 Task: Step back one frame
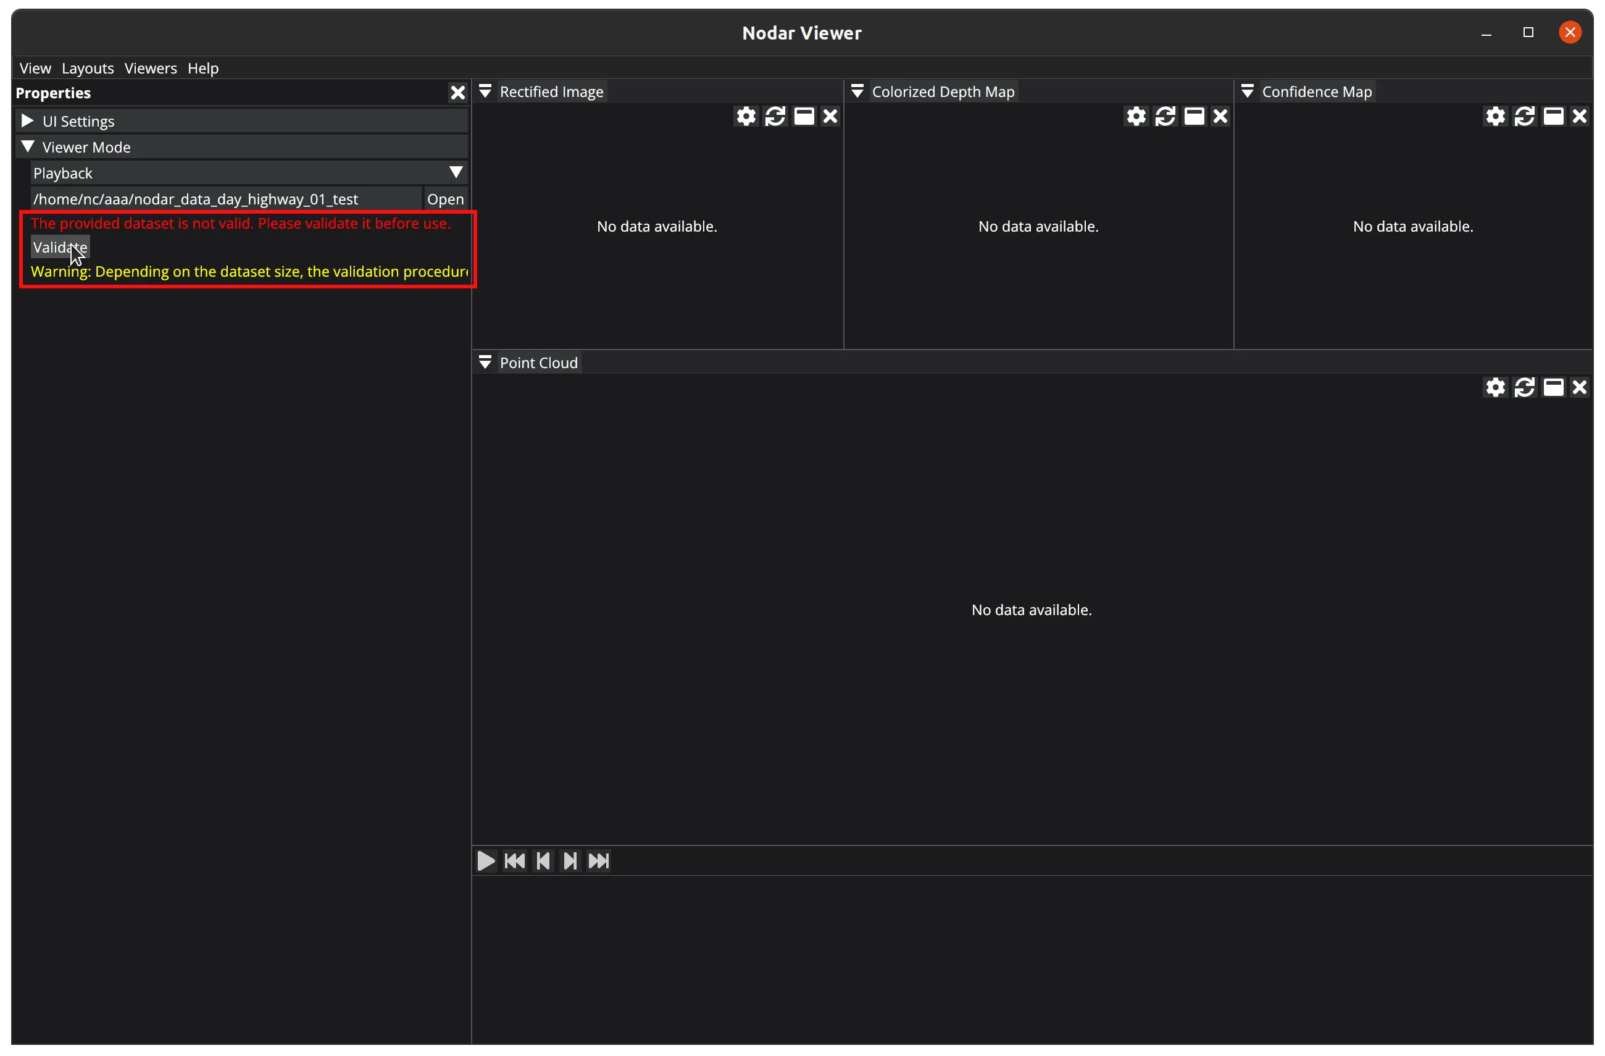point(543,861)
